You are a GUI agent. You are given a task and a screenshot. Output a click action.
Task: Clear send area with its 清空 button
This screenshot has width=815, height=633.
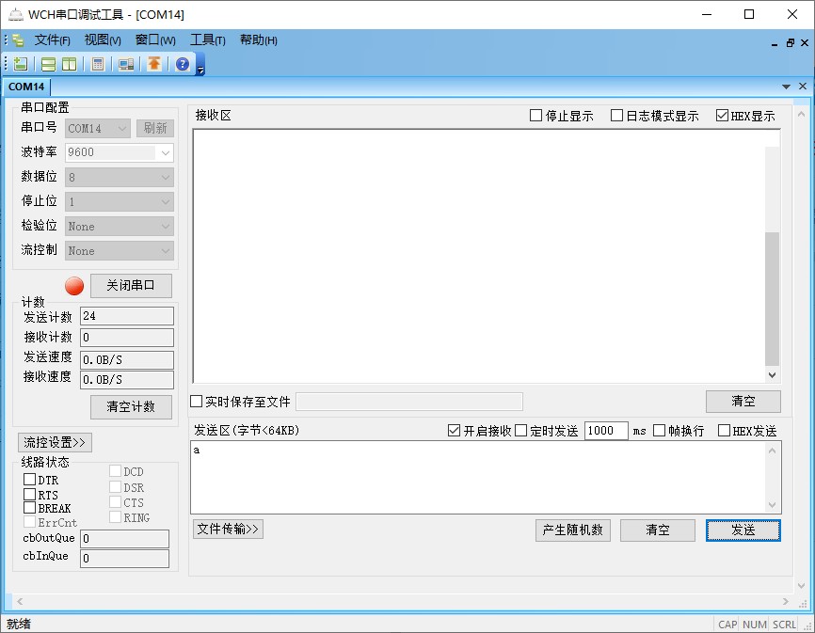(658, 530)
